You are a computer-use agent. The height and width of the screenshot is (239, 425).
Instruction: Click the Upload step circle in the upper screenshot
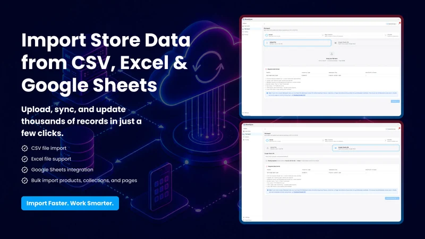[x=267, y=35]
